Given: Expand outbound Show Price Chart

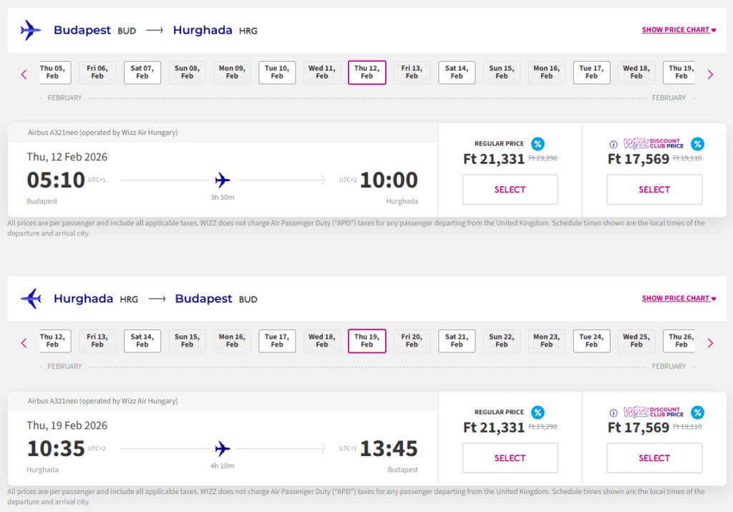Looking at the screenshot, I should pos(679,30).
